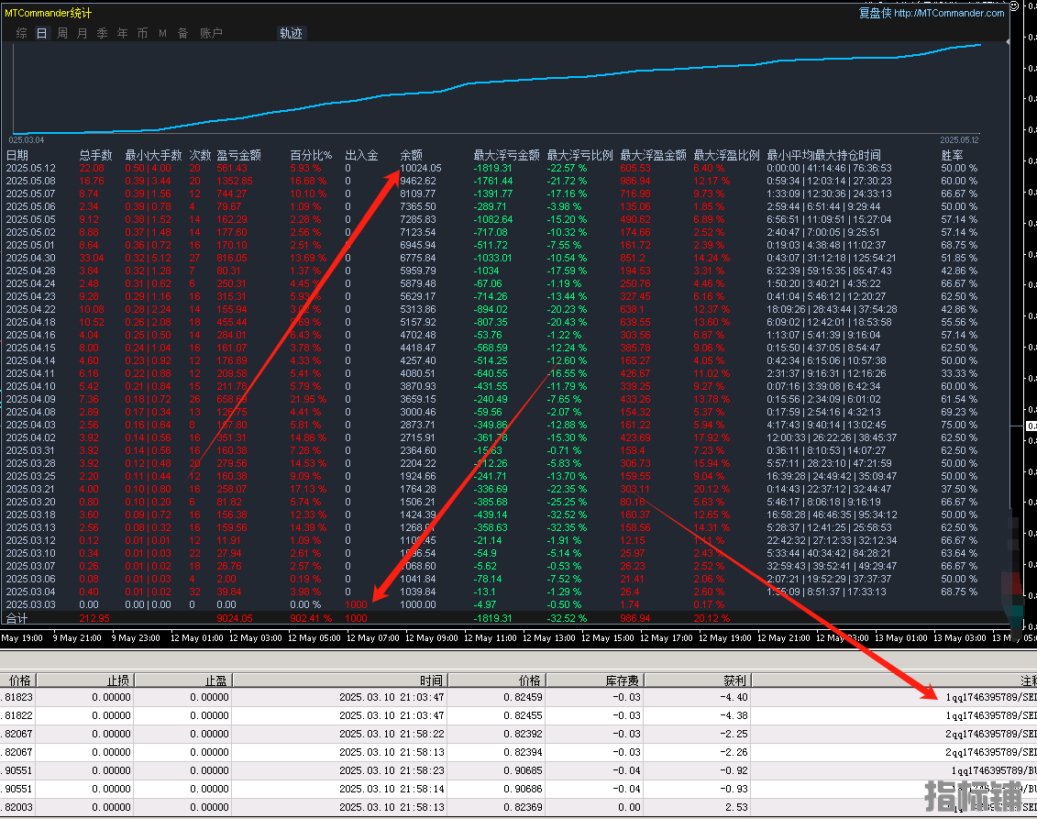Click the 12 May 09:00 time axis label
1037x819 pixels.
tap(431, 637)
